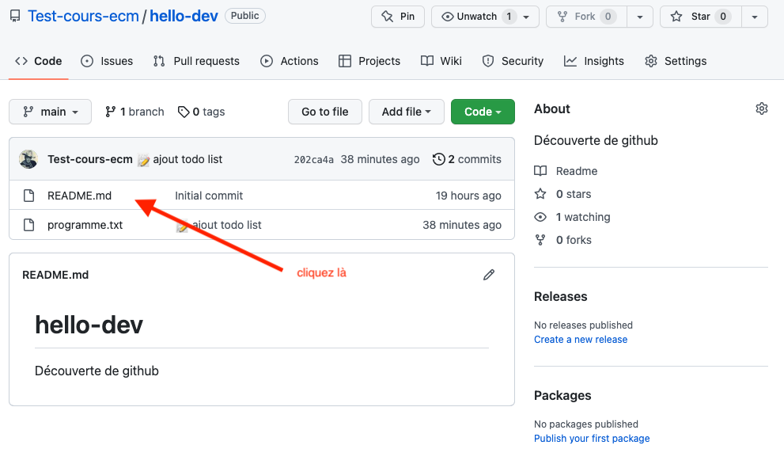This screenshot has height=464, width=784.
Task: Click the Go to file button
Action: 324,112
